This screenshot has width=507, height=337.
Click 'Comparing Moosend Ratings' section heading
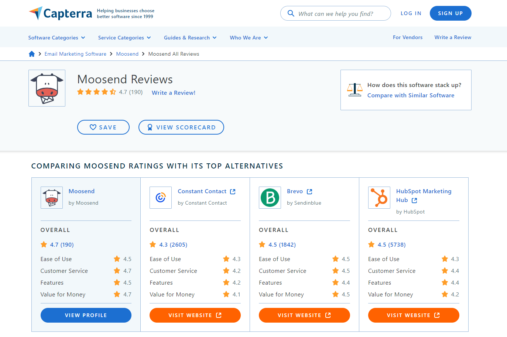point(157,166)
